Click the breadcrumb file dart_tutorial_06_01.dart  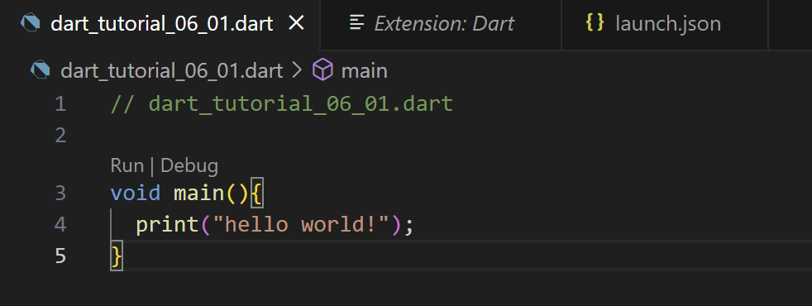[172, 71]
